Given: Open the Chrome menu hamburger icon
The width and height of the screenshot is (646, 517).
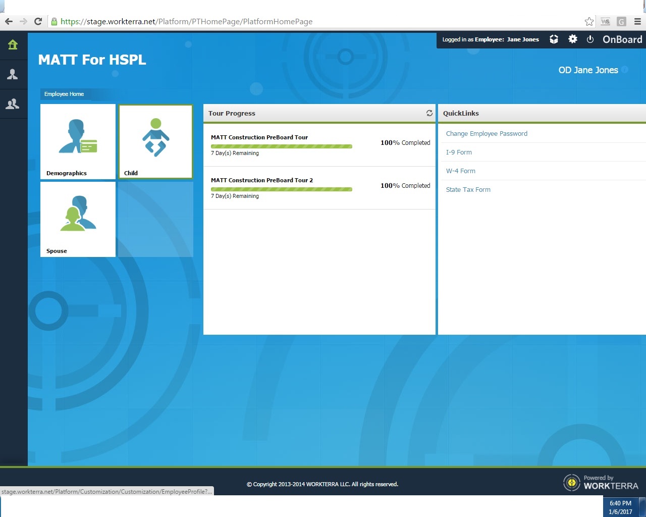Looking at the screenshot, I should pyautogui.click(x=637, y=22).
